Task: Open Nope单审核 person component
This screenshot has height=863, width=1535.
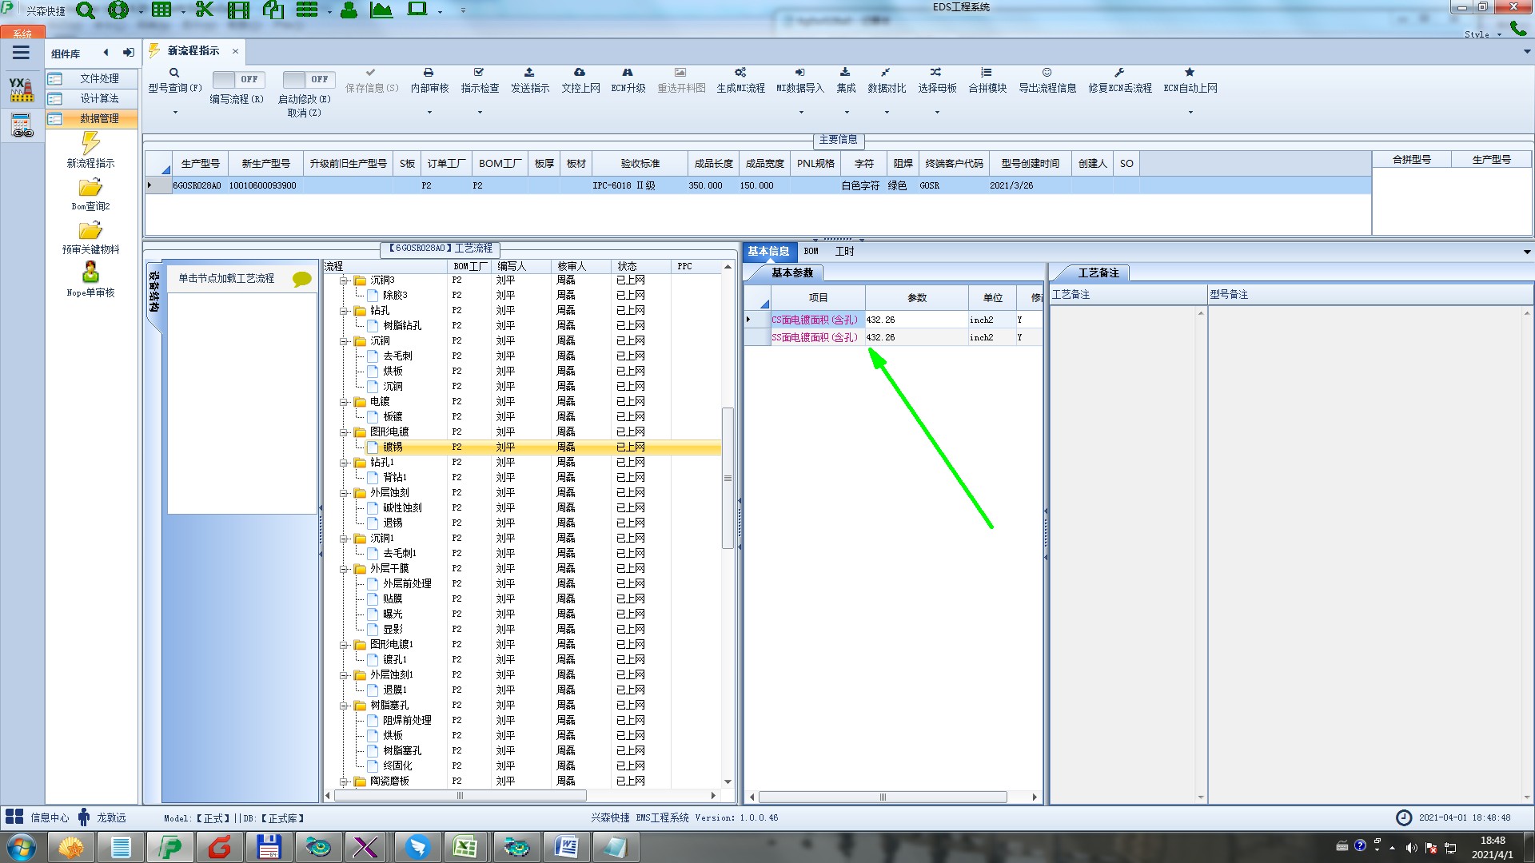Action: coord(90,279)
